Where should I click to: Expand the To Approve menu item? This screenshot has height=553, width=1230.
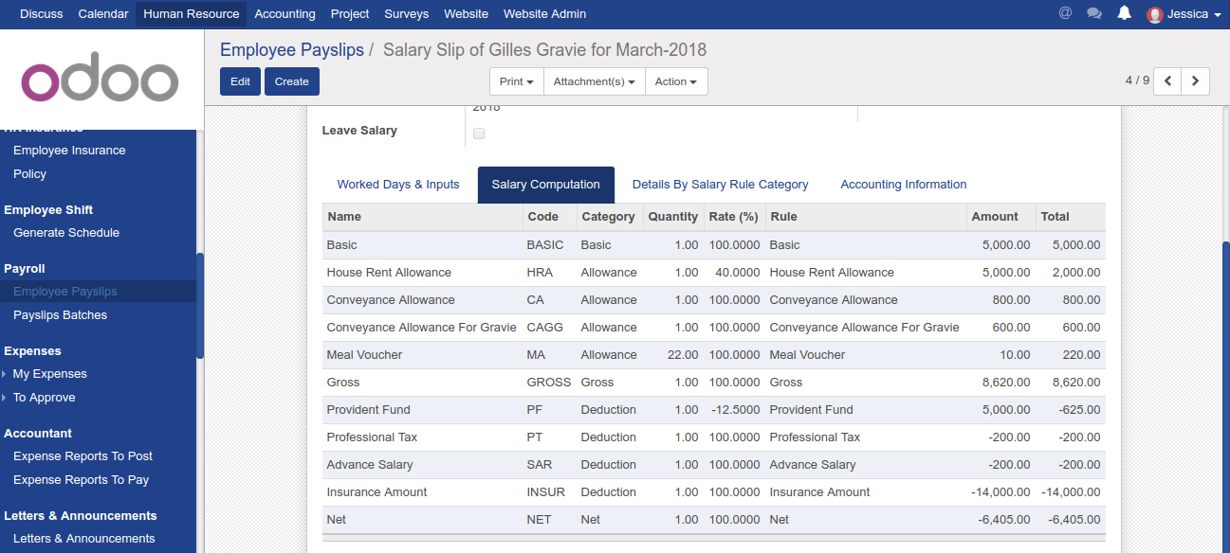click(5, 398)
